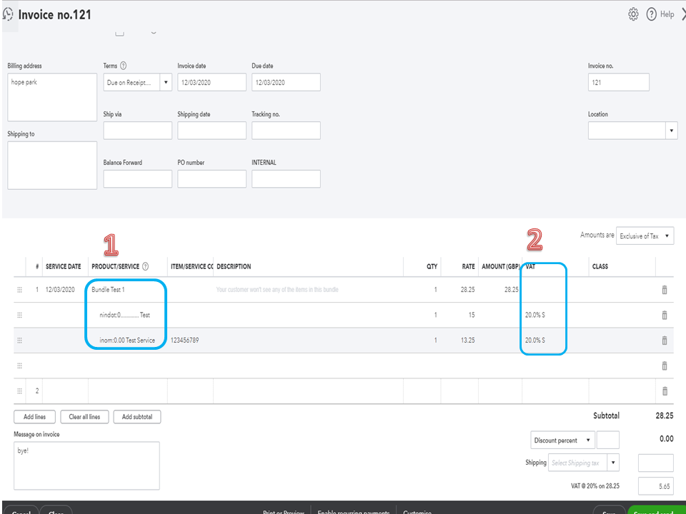
Task: Click the Help question mark icon
Action: pyautogui.click(x=652, y=14)
